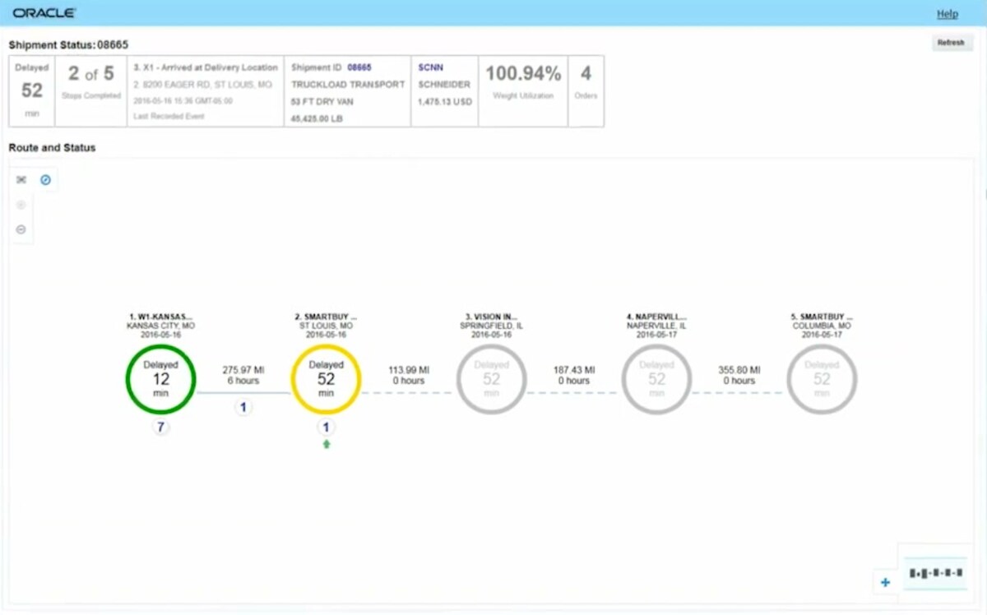Click the 'Shipment Status: 08665' heading
The image size is (987, 615).
68,44
